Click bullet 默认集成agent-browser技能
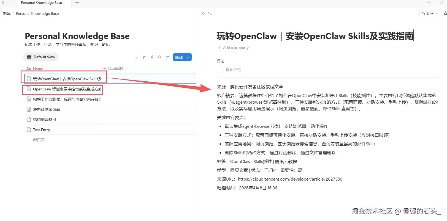Screen dimensions: 447x221 [277, 126]
